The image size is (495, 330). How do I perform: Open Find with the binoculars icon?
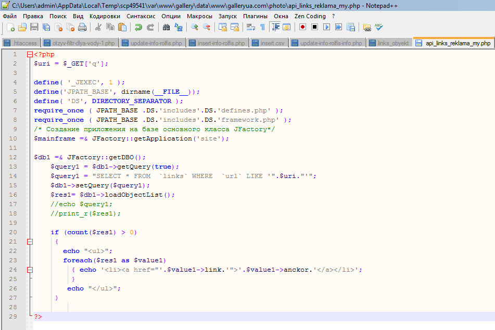[166, 28]
